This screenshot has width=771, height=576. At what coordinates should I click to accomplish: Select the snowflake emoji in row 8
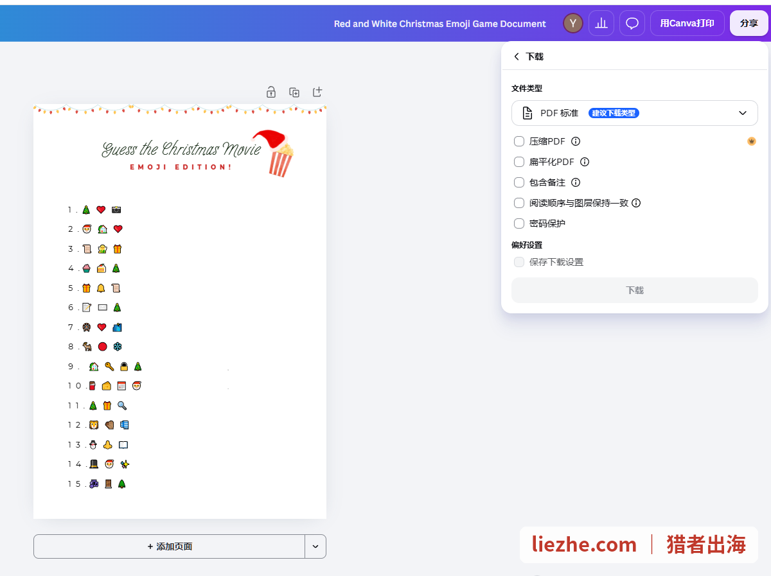click(118, 347)
